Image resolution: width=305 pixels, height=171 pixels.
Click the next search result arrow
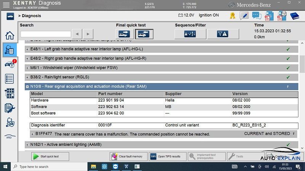[x=88, y=34]
